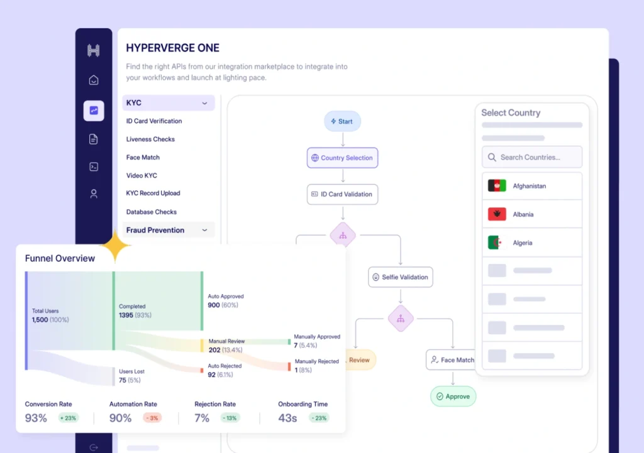Click the logout icon at sidebar bottom

(94, 447)
